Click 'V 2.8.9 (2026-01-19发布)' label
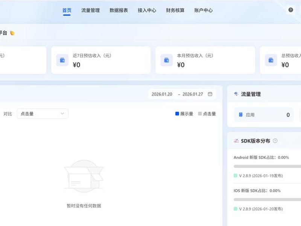The width and height of the screenshot is (301, 226). [x=261, y=176]
